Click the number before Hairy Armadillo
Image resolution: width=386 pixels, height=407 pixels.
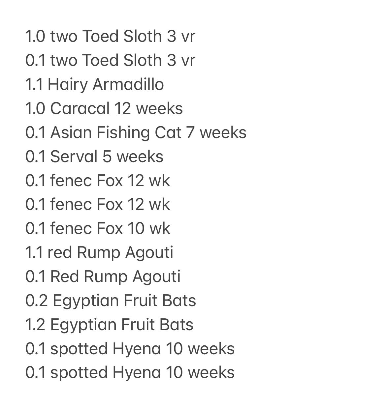pos(34,84)
